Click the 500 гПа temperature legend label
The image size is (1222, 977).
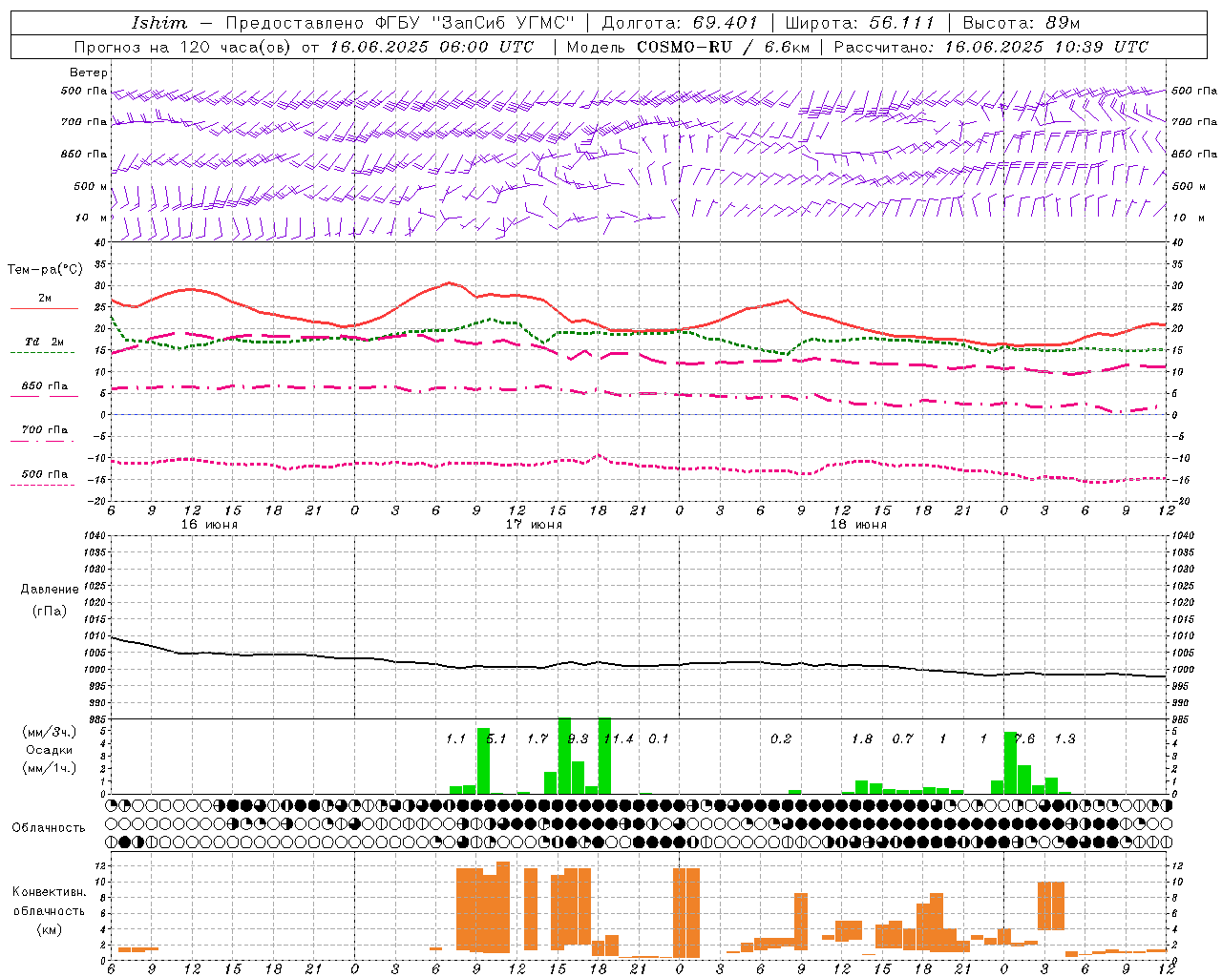pyautogui.click(x=45, y=474)
